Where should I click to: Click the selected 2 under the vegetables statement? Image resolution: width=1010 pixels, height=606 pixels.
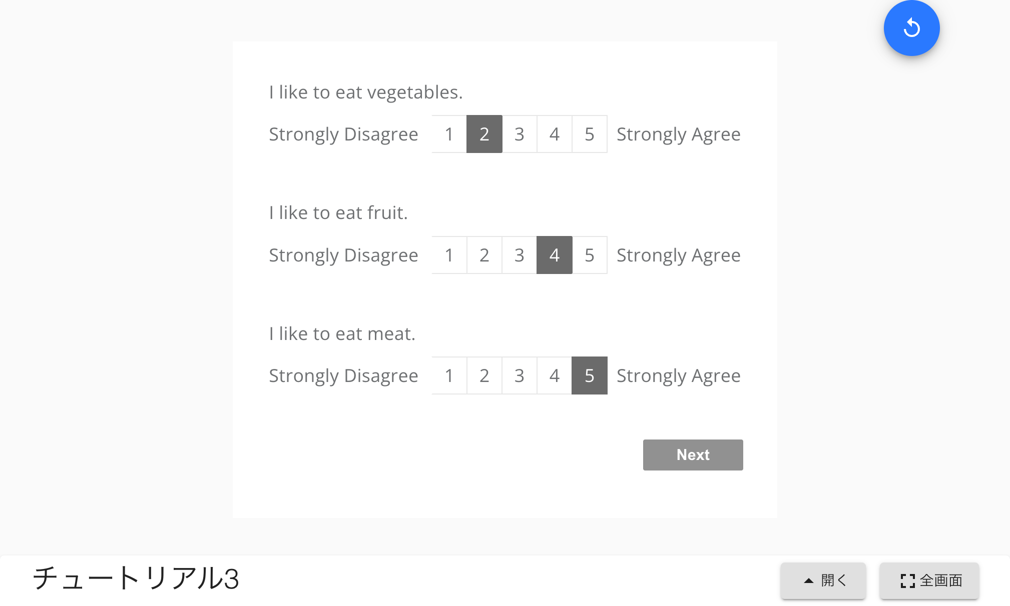click(484, 134)
